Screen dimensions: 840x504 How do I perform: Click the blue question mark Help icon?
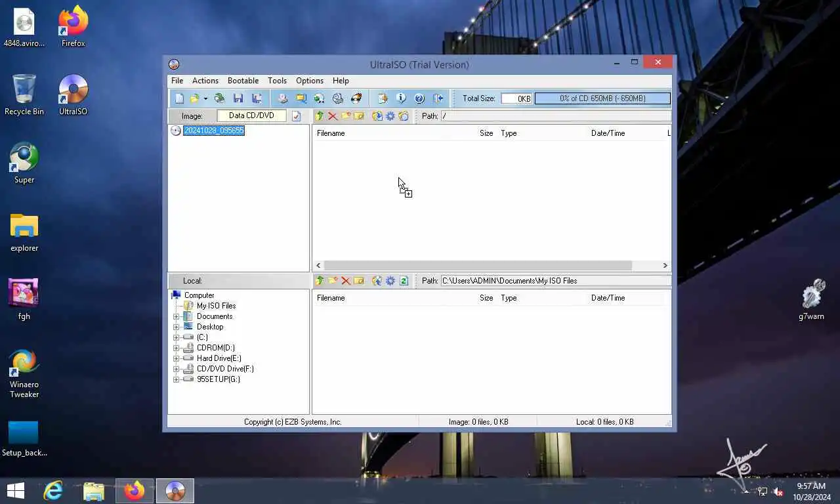click(419, 98)
